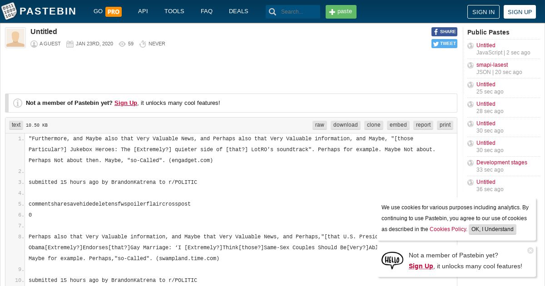Tweet this paste
545x286 pixels.
[x=444, y=44]
